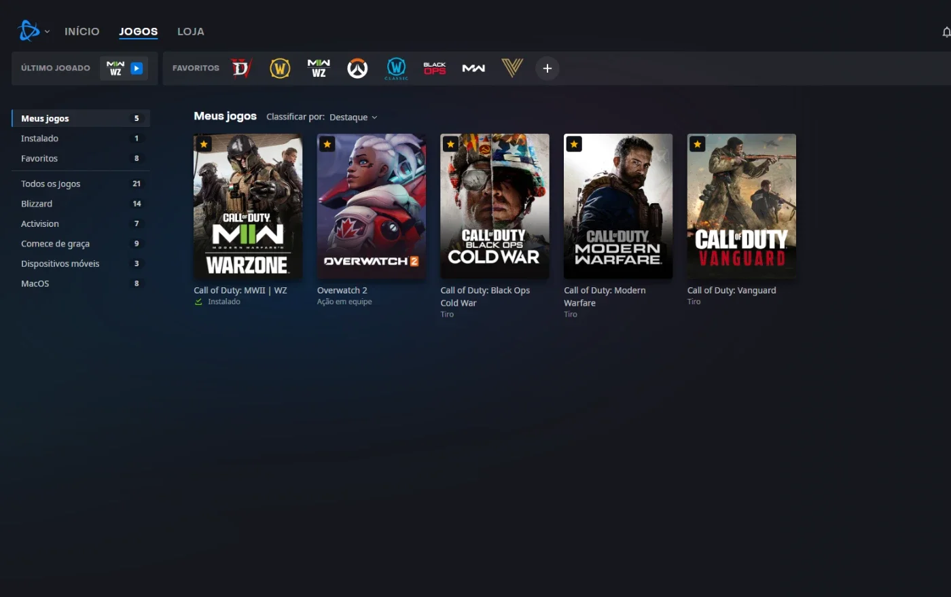The height and width of the screenshot is (597, 951).
Task: Open the Battle.net logo menu
Action: coord(29,31)
